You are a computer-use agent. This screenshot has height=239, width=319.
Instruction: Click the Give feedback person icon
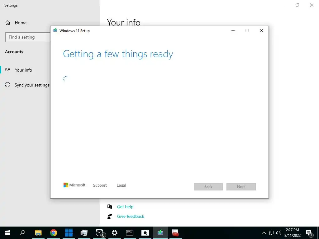[110, 216]
